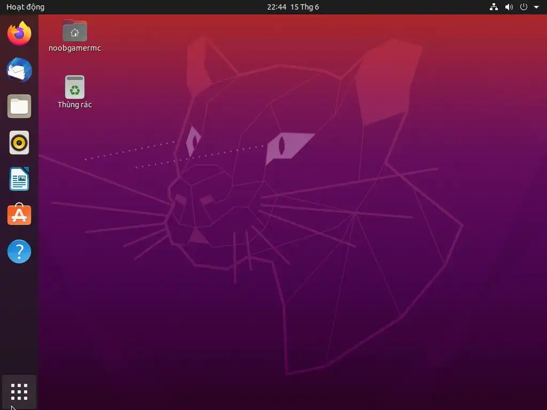Click the noobgamermc folder label
This screenshot has width=547, height=410.
[75, 48]
